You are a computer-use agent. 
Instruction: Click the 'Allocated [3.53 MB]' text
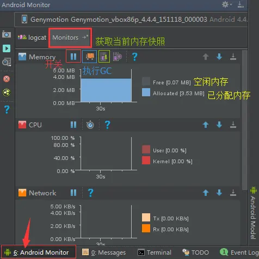coord(178,94)
